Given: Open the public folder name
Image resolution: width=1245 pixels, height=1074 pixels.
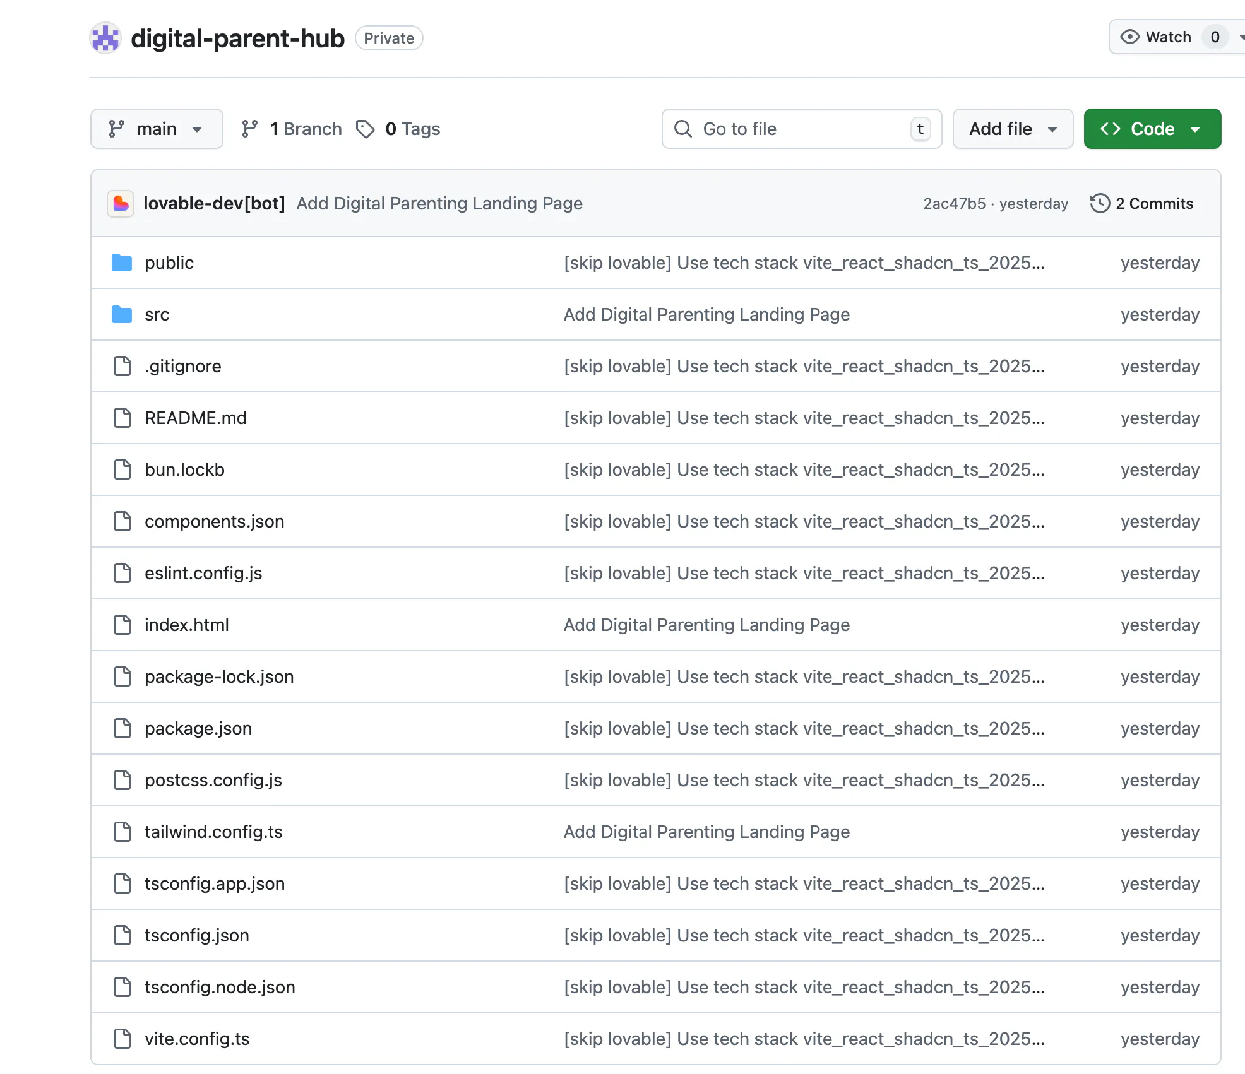Looking at the screenshot, I should 169,263.
